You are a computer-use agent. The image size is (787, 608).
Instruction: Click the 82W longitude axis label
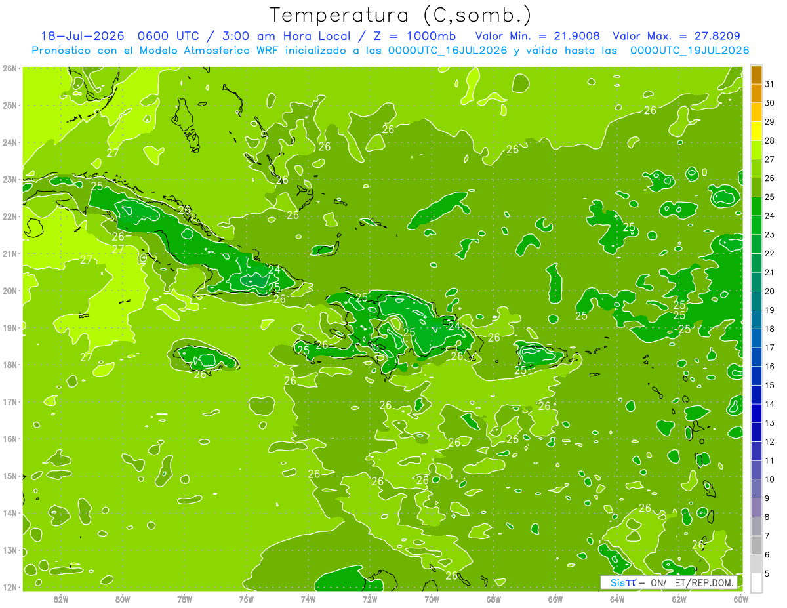point(61,599)
